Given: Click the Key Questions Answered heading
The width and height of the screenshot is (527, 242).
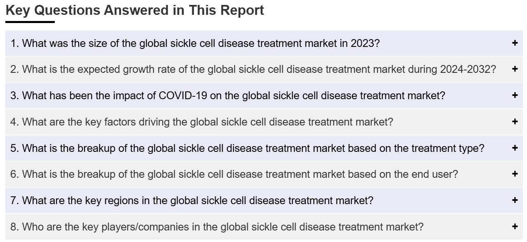Looking at the screenshot, I should 135,10.
